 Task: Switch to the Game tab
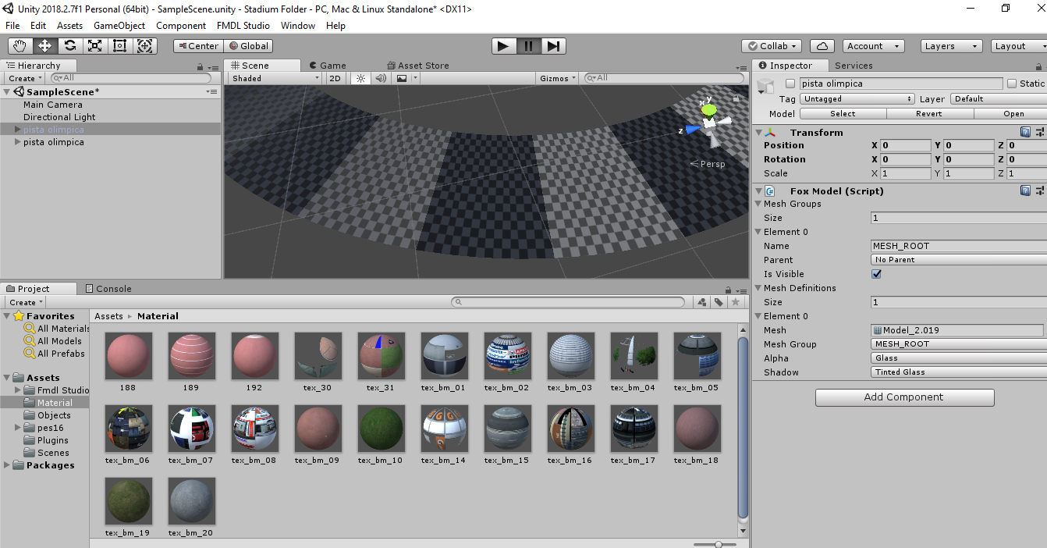328,66
